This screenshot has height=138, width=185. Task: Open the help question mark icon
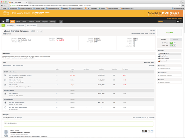click(x=181, y=21)
